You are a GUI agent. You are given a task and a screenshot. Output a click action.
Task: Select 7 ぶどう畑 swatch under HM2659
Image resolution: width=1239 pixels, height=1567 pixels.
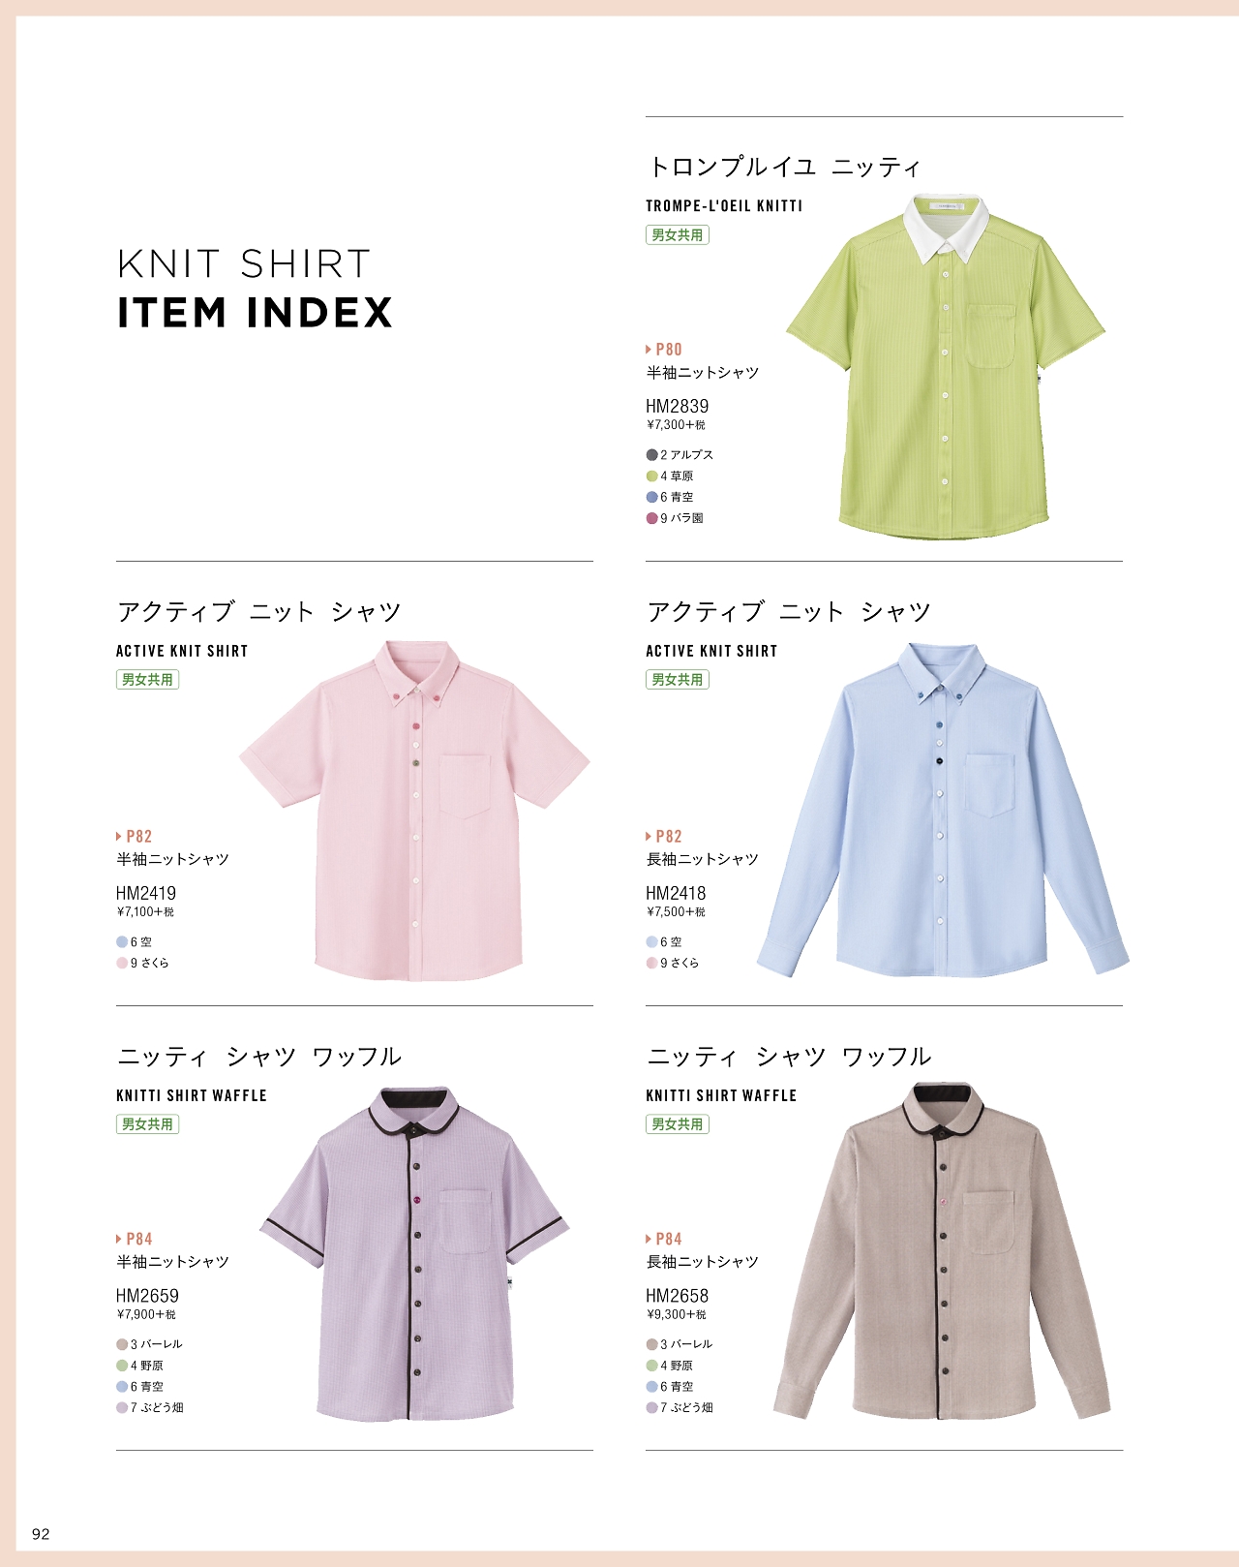pos(122,1408)
